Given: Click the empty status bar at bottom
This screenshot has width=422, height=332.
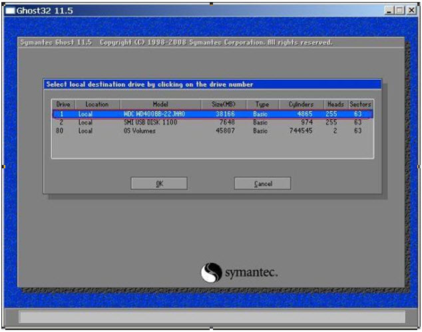Looking at the screenshot, I should point(211,317).
